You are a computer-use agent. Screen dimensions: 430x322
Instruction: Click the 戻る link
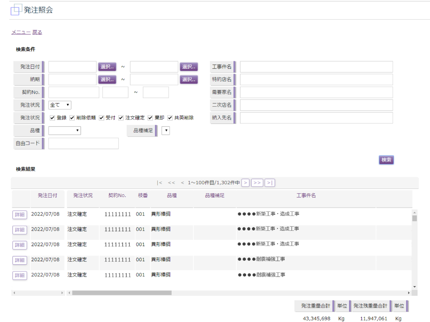37,32
